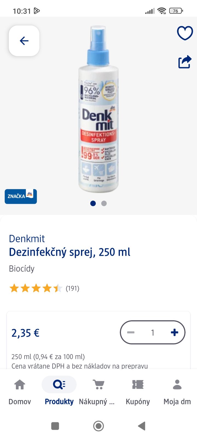
Task: Select the first image carousel dot
Action: point(93,203)
